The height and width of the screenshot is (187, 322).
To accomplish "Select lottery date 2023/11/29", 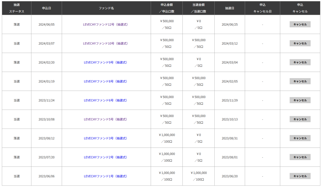I will click(230, 100).
